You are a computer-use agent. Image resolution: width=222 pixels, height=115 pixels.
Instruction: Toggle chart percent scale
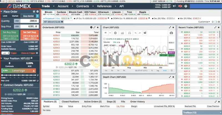tap(152, 71)
